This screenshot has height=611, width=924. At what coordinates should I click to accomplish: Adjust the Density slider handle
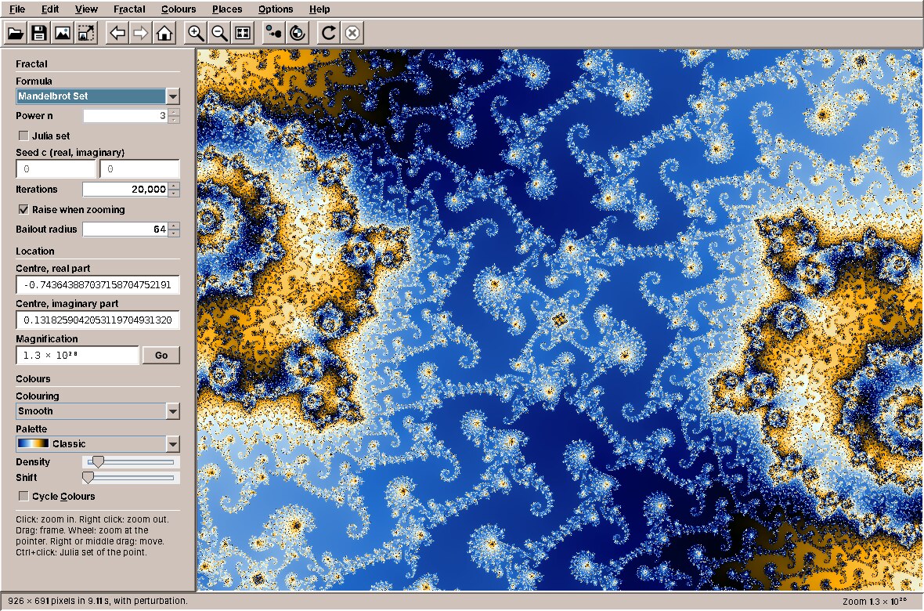click(99, 462)
